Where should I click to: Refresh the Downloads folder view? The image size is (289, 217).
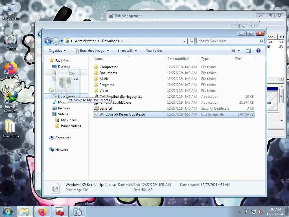(191, 41)
